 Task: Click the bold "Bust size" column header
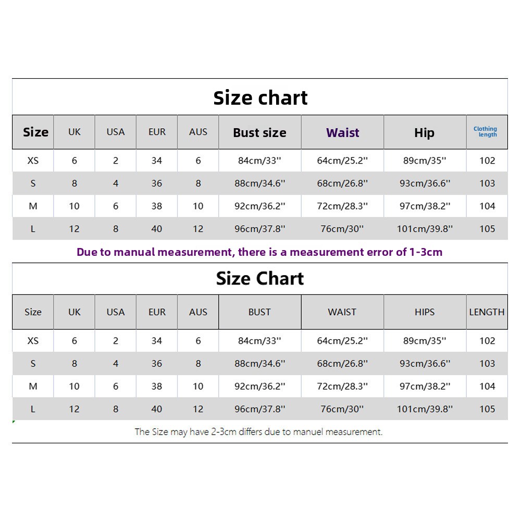pos(259,133)
